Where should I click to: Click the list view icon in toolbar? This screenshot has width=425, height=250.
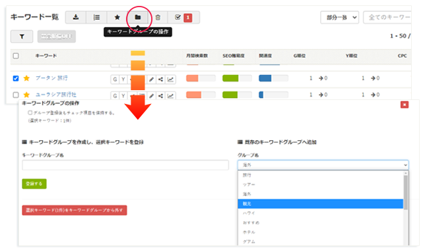coord(96,17)
